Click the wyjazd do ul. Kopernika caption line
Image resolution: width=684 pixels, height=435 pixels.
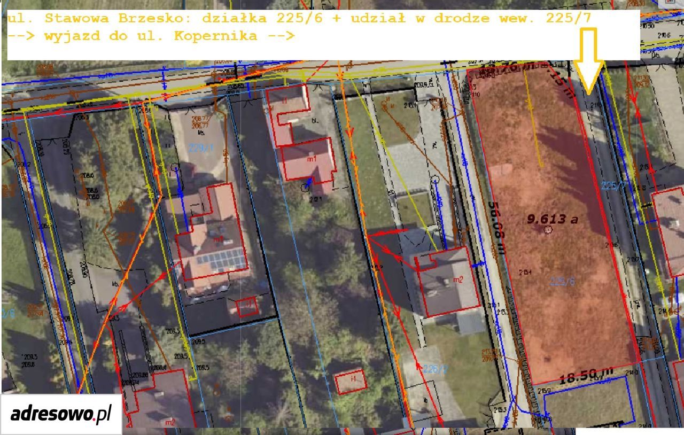point(152,36)
